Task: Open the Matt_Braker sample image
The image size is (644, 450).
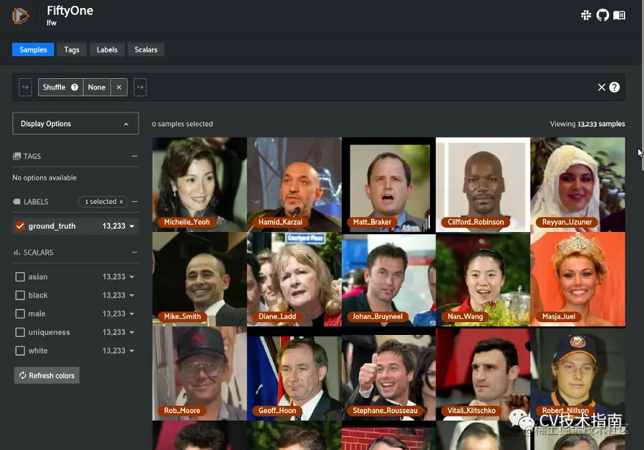Action: point(389,185)
